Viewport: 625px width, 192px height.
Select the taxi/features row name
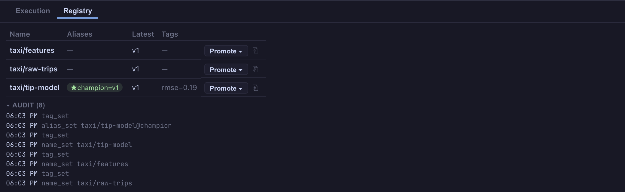click(32, 50)
